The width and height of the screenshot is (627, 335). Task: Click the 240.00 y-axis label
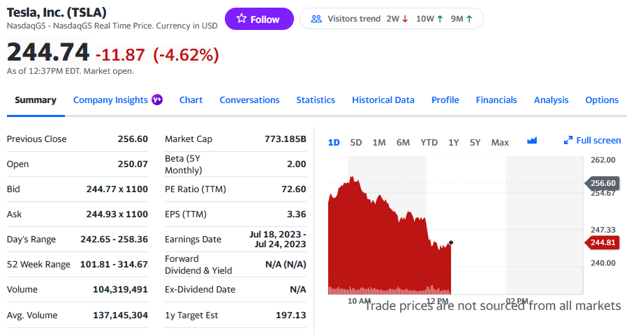click(x=603, y=263)
